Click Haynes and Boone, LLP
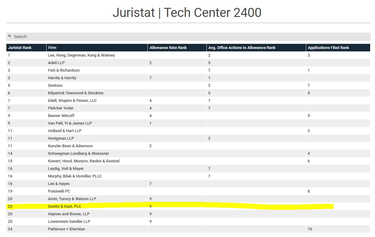This screenshot has width=375, height=237. (x=69, y=214)
